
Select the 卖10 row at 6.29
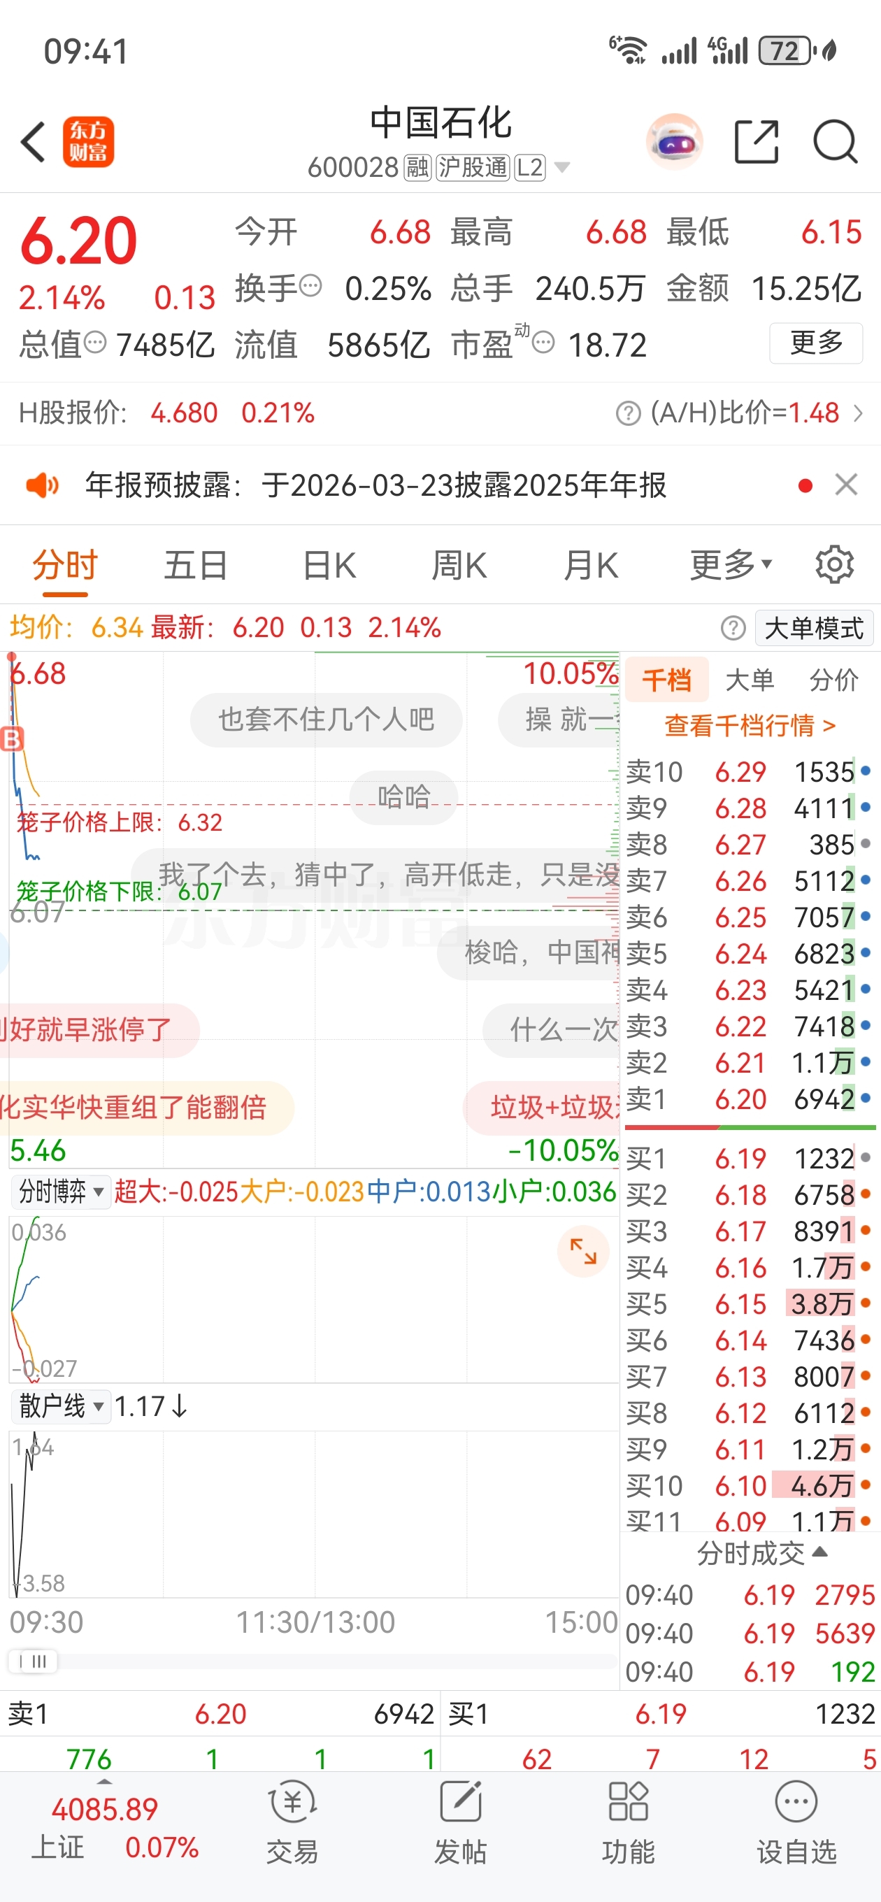[749, 772]
